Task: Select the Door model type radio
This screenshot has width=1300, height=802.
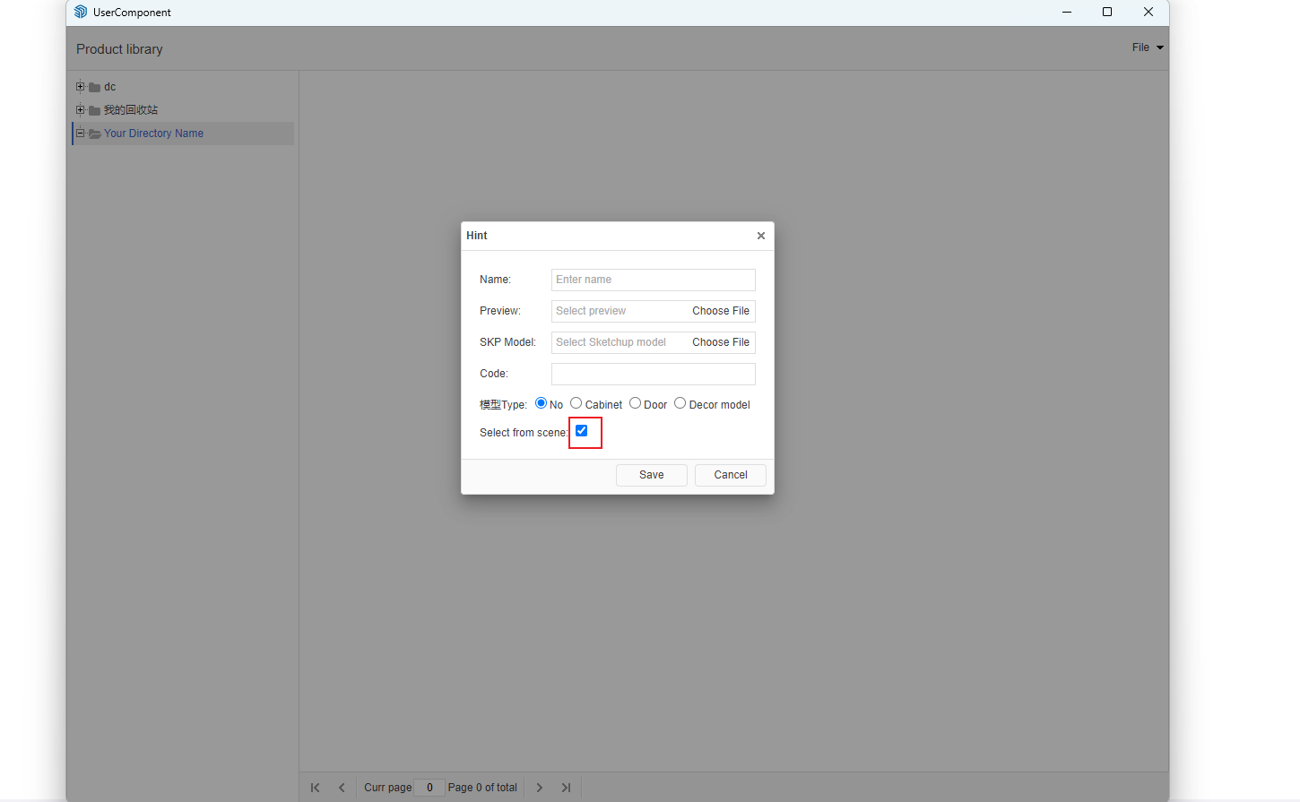Action: pos(636,403)
